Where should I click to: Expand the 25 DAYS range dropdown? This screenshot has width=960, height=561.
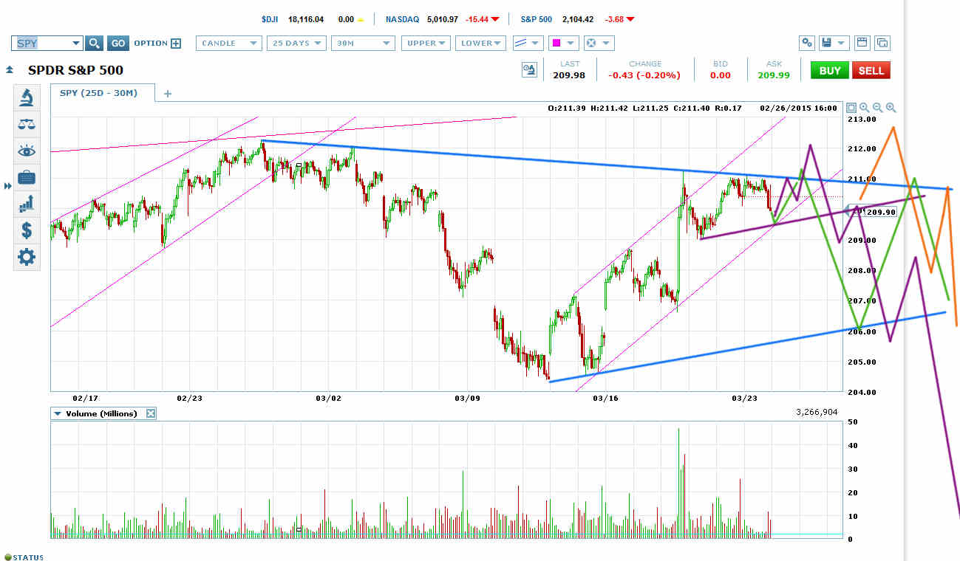coord(296,43)
